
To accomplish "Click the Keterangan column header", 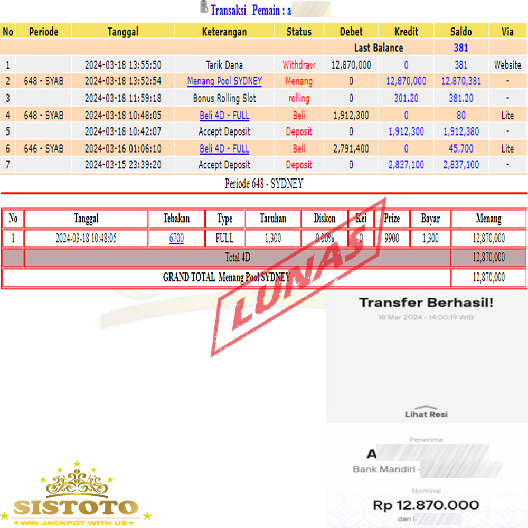I will click(224, 32).
